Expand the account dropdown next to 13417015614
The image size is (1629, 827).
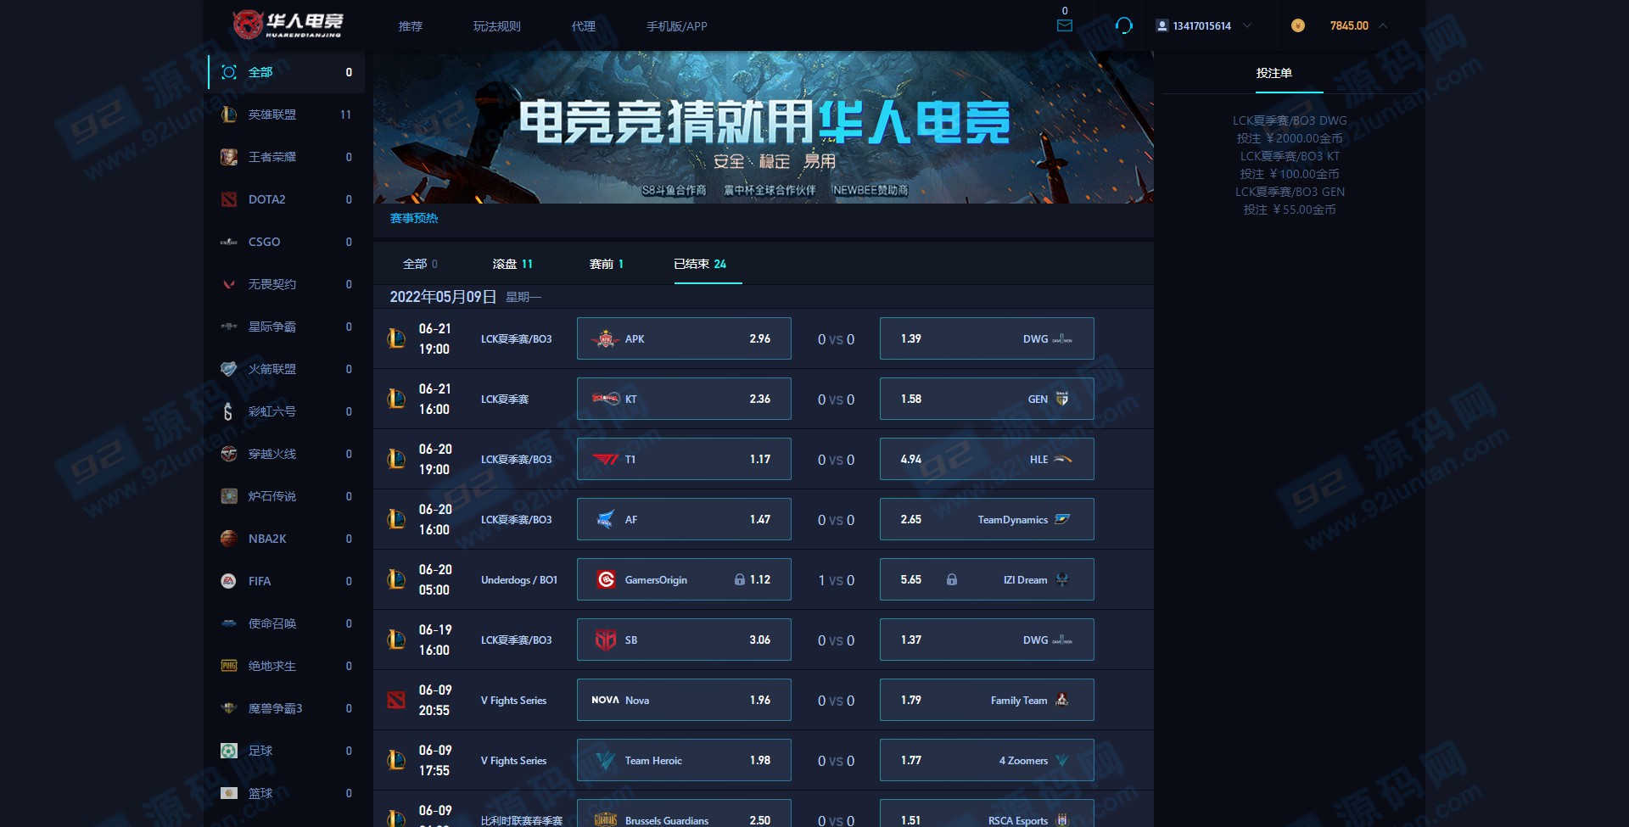(x=1247, y=25)
